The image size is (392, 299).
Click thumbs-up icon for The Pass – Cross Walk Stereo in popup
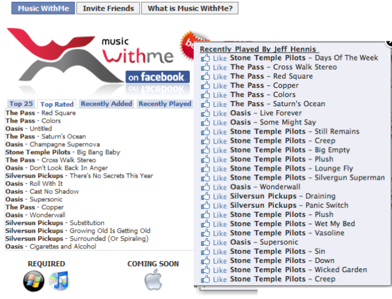click(206, 68)
